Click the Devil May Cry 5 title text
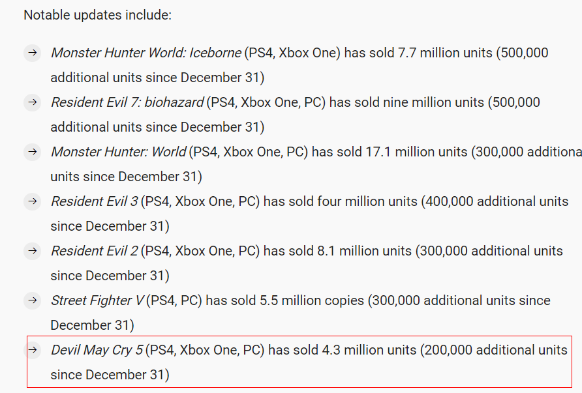 97,350
